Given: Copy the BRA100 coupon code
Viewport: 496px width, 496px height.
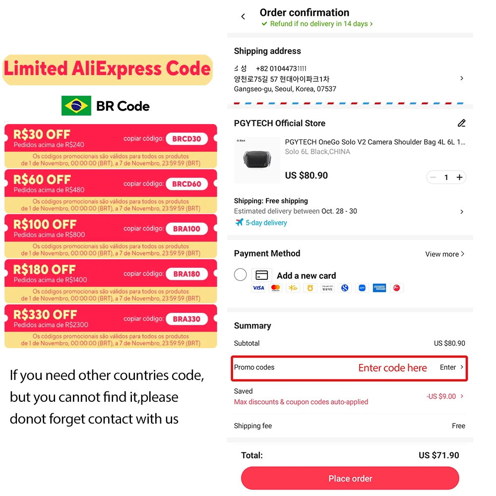Looking at the screenshot, I should [186, 229].
